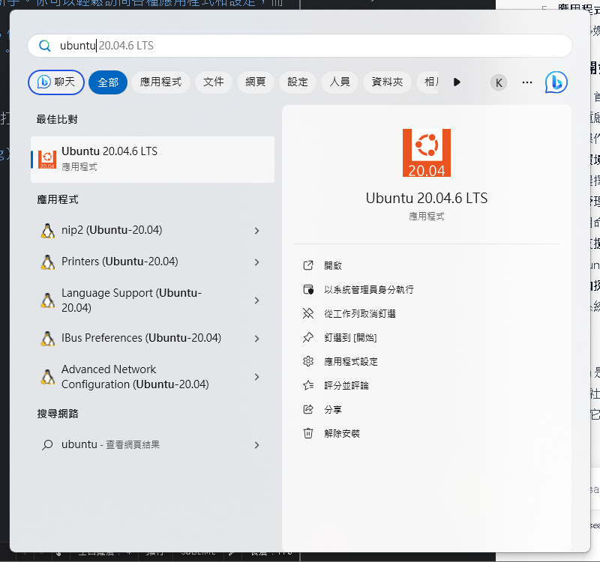600x562 pixels.
Task: Choose 釘選到 [開始]
Action: (x=350, y=338)
